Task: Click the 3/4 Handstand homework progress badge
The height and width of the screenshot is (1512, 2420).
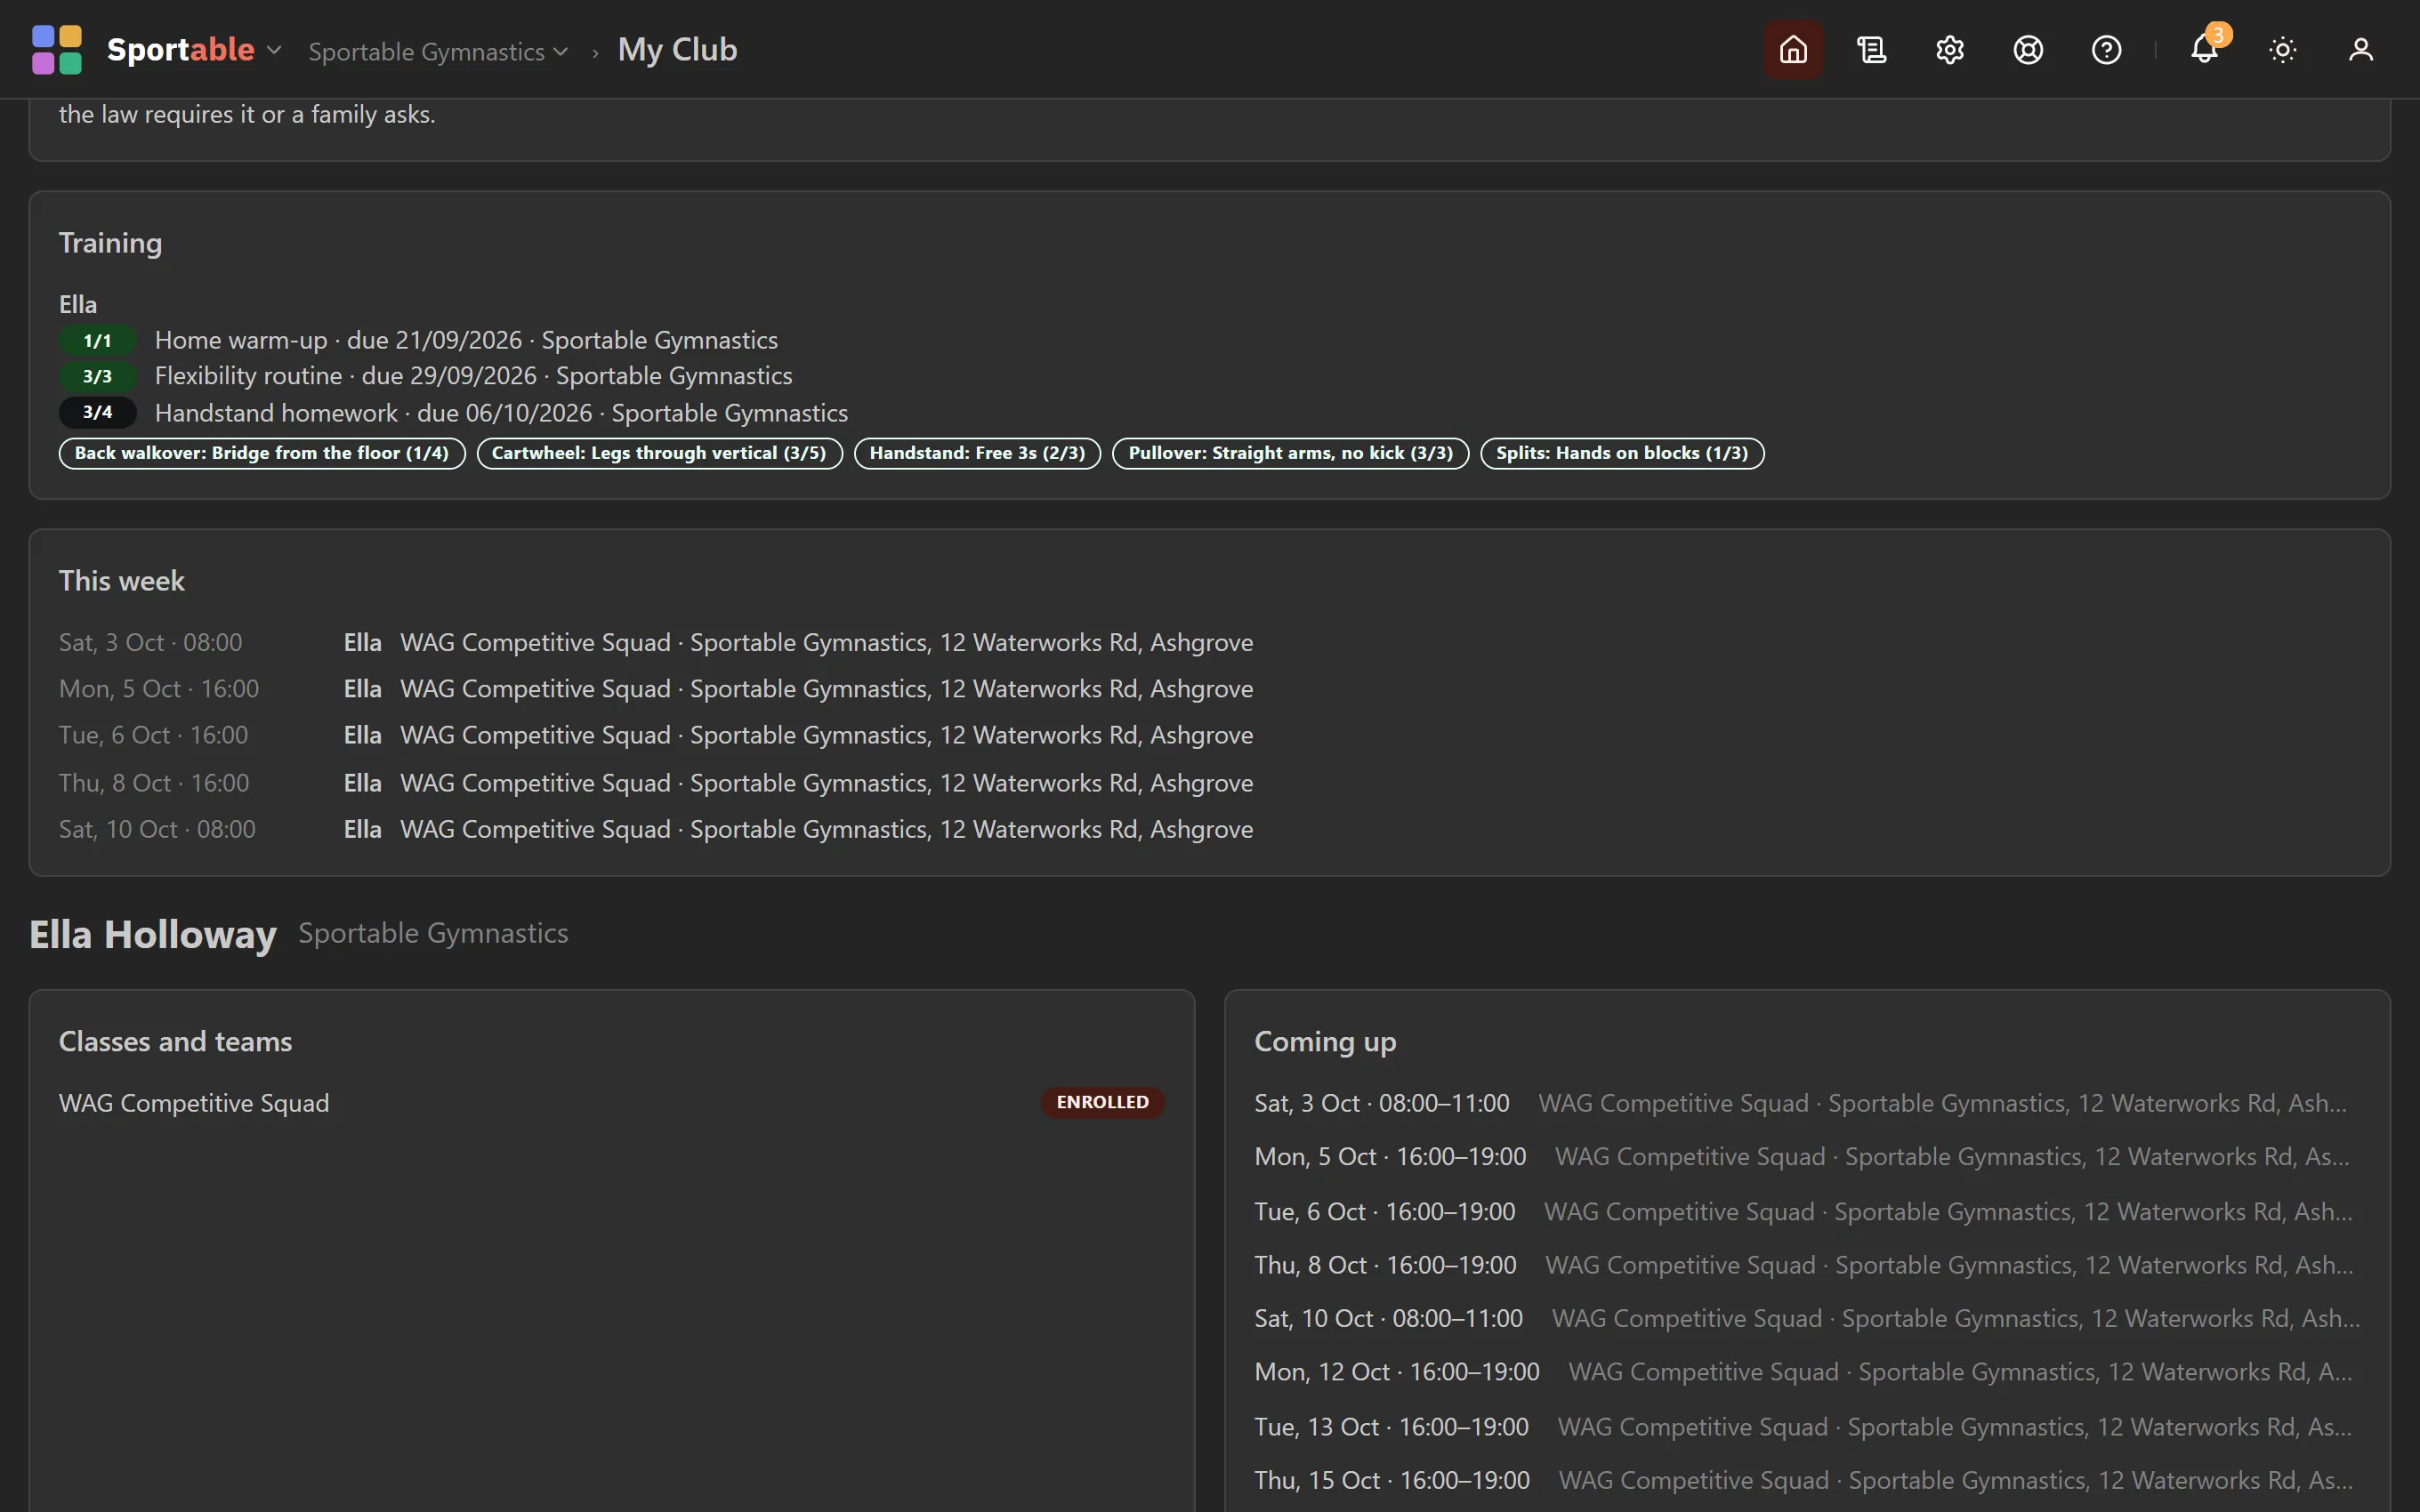Action: coord(97,412)
